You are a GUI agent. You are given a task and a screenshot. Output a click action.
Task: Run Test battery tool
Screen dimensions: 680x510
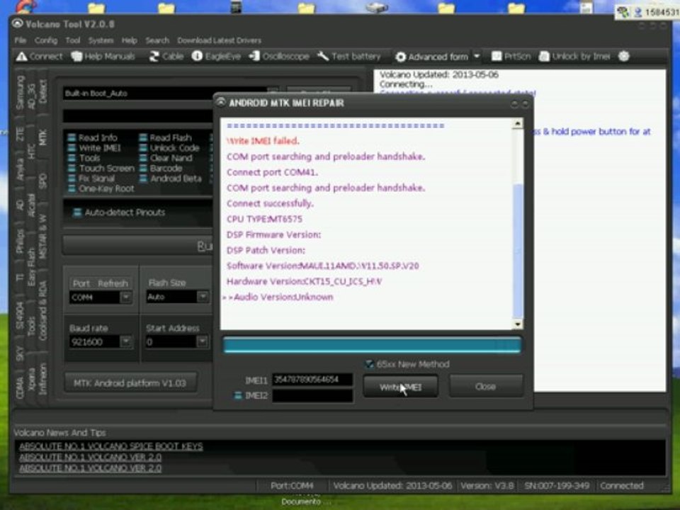[x=348, y=57]
